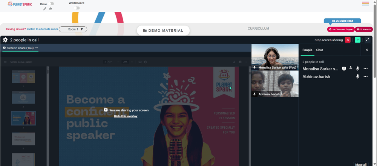The width and height of the screenshot is (377, 166).
Task: Zoom in the shared PDF
Action: [x=132, y=62]
